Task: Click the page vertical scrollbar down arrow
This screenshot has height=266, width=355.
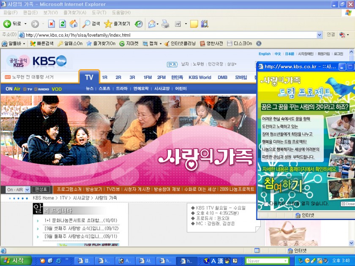Action: 352,244
